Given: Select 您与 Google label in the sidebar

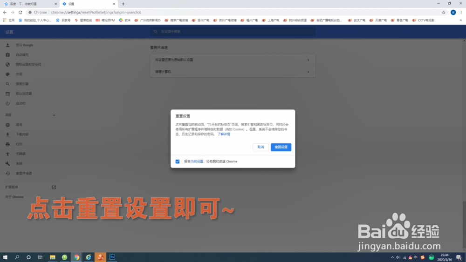Looking at the screenshot, I should [x=24, y=45].
